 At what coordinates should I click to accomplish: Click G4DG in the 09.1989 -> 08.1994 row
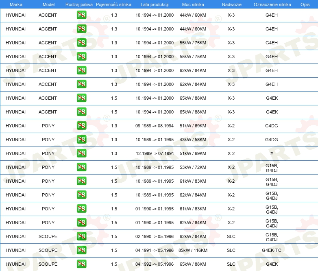coord(272,126)
